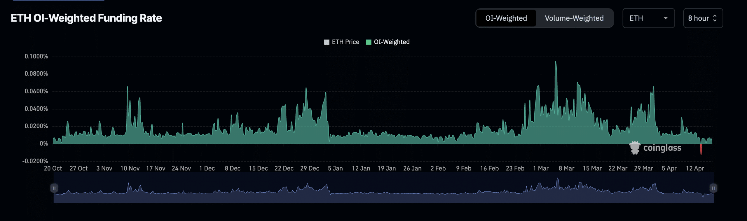Image resolution: width=747 pixels, height=221 pixels.
Task: Click the 27 Oct date label
Action: [78, 169]
